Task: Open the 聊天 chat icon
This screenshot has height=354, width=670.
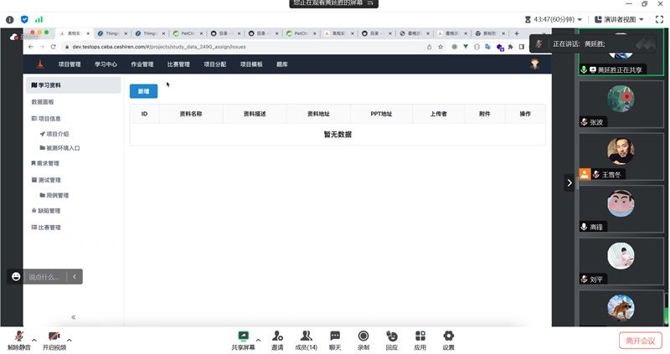Action: coord(335,336)
